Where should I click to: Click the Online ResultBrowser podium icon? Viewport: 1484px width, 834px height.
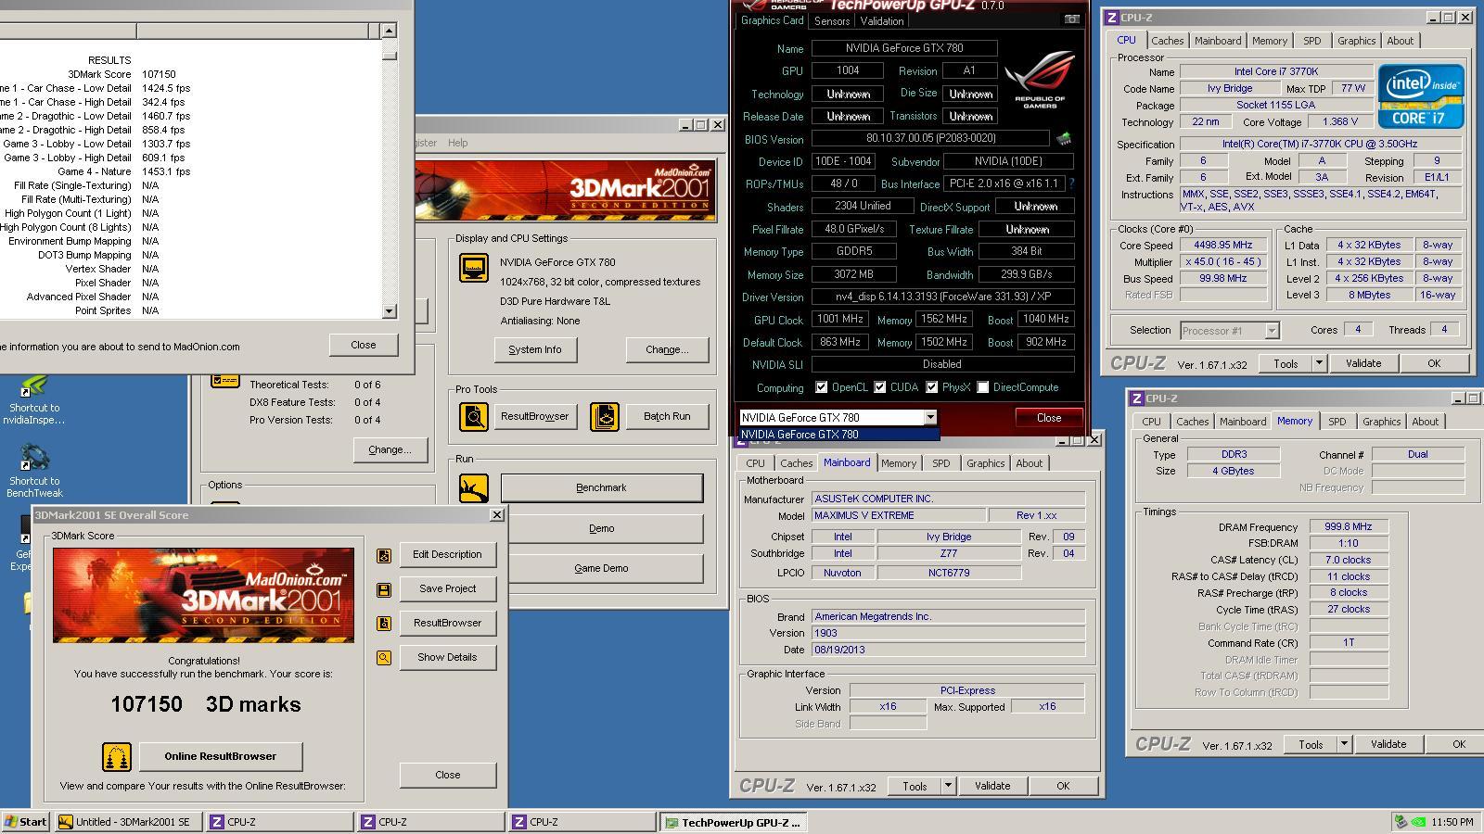pos(117,757)
